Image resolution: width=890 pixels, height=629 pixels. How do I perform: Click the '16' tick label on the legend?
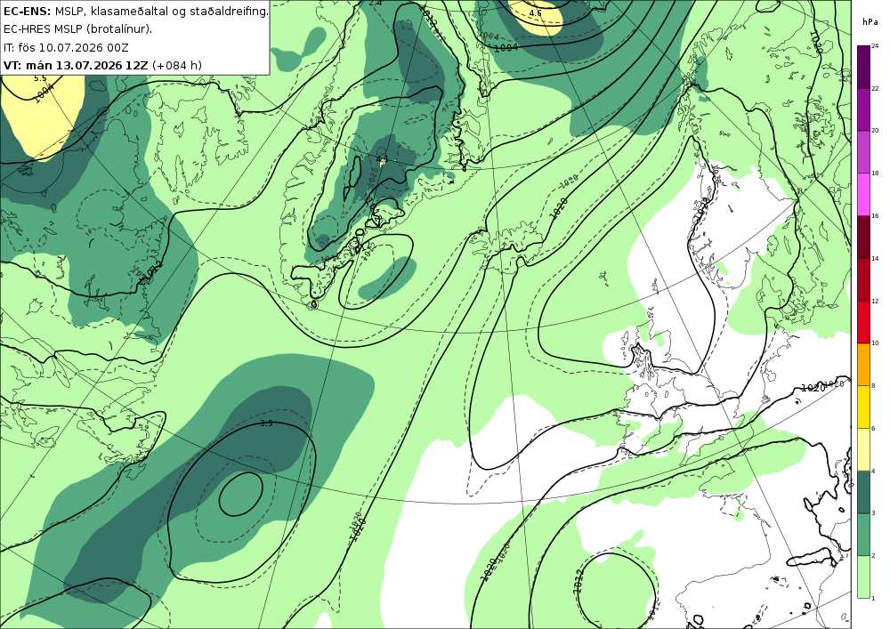875,216
